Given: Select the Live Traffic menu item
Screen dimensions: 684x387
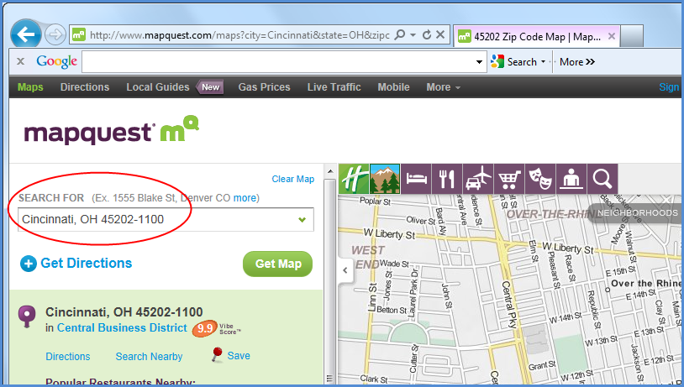Looking at the screenshot, I should pos(334,87).
